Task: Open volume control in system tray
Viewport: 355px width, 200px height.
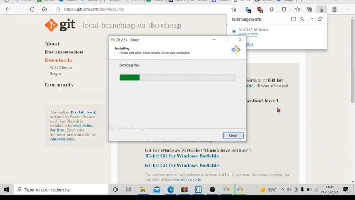Action: (289, 189)
